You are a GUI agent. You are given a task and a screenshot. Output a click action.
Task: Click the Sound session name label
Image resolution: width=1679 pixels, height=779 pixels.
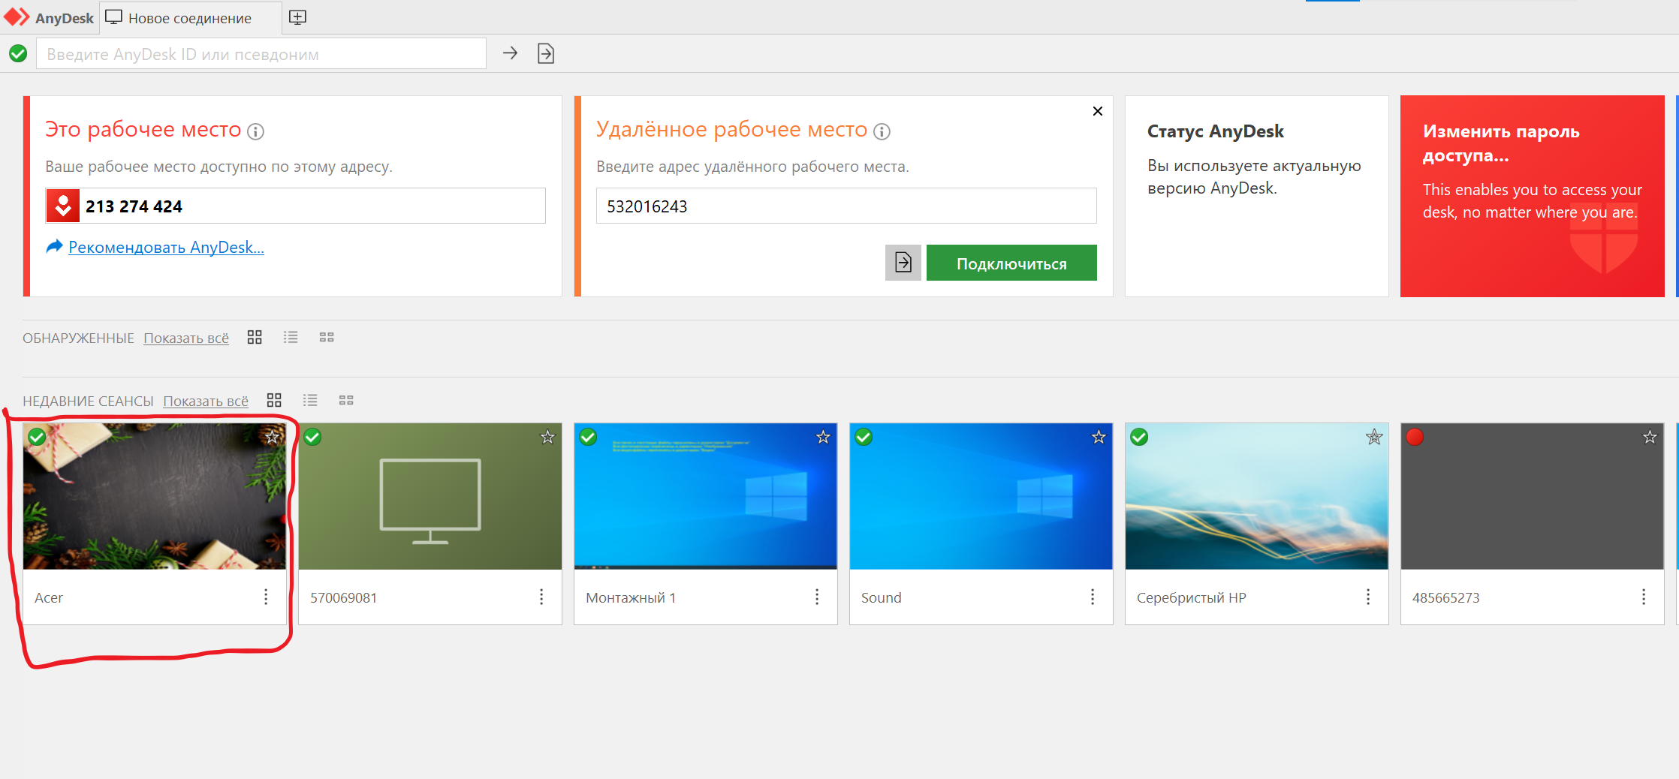click(882, 597)
